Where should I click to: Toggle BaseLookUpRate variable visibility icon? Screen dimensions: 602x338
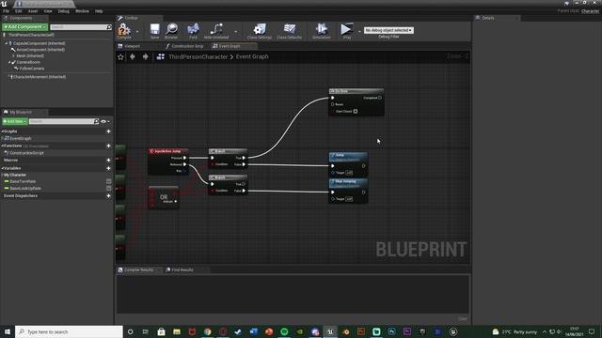tap(109, 188)
